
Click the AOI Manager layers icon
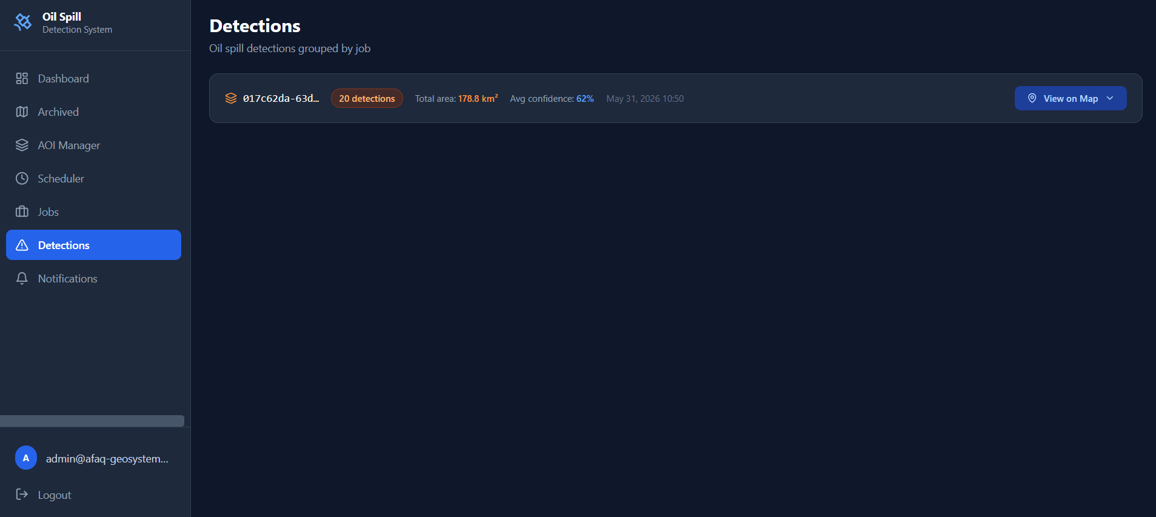click(22, 145)
